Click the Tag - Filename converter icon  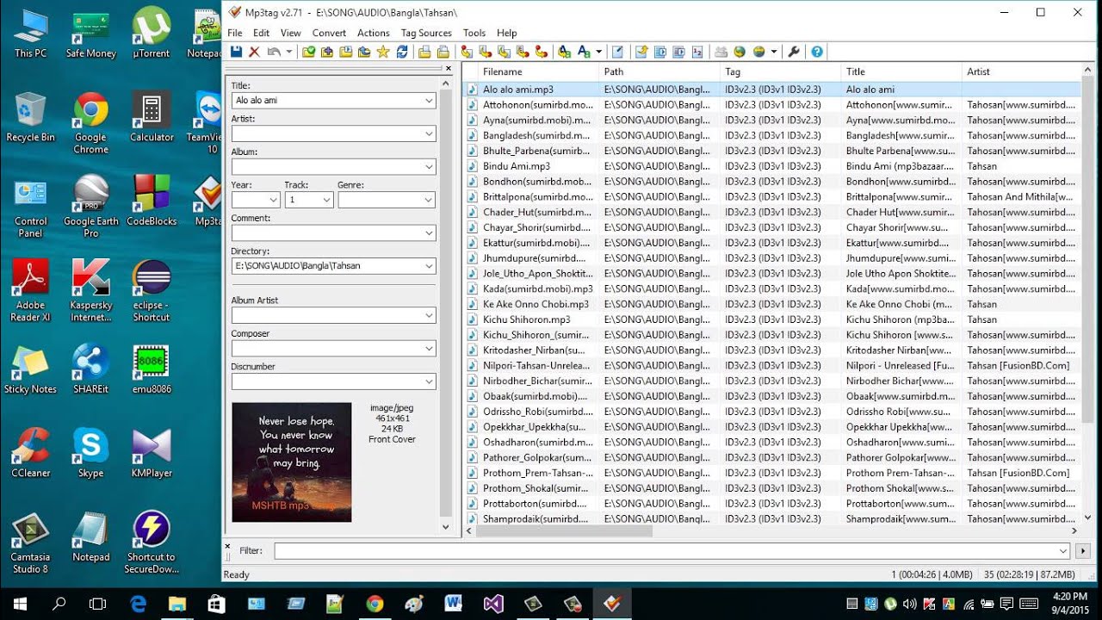pyautogui.click(x=467, y=52)
